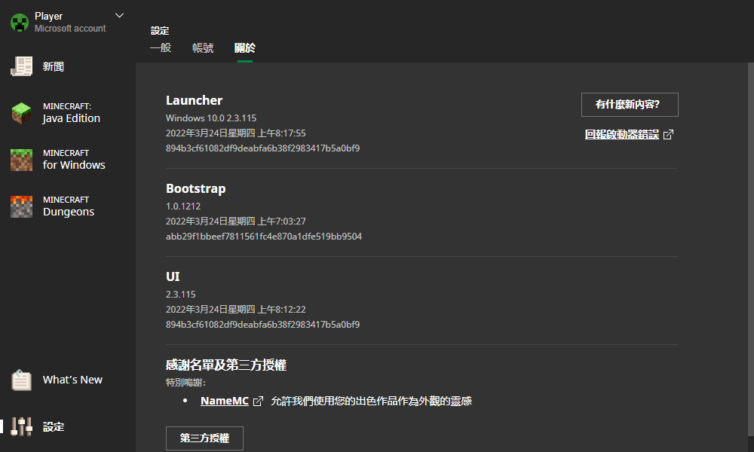Open Minecraft for Windows label in sidebar

[74, 160]
